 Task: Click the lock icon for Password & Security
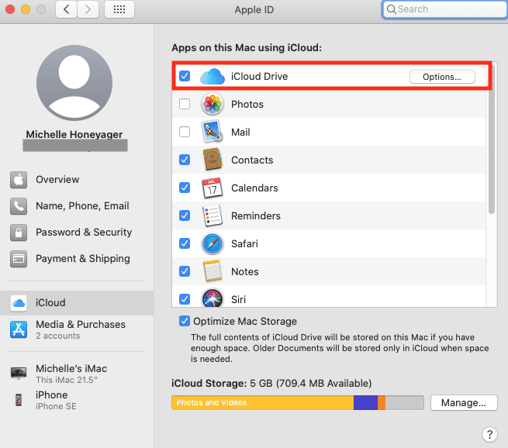19,233
